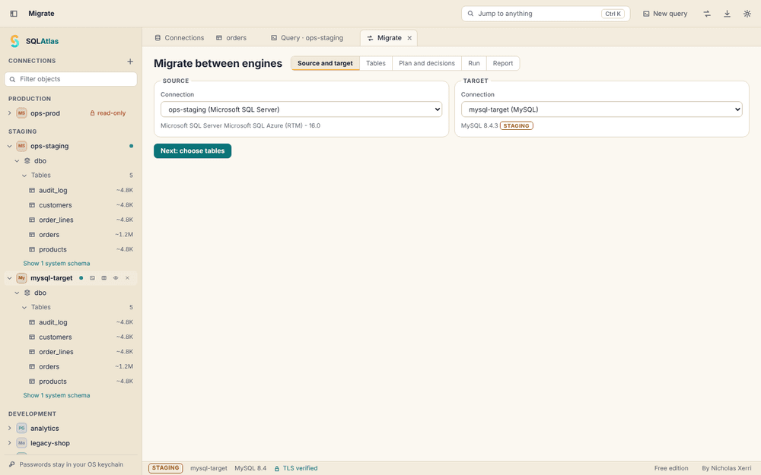Show 1 system schema under mysql-target
This screenshot has width=761, height=475.
tap(56, 395)
